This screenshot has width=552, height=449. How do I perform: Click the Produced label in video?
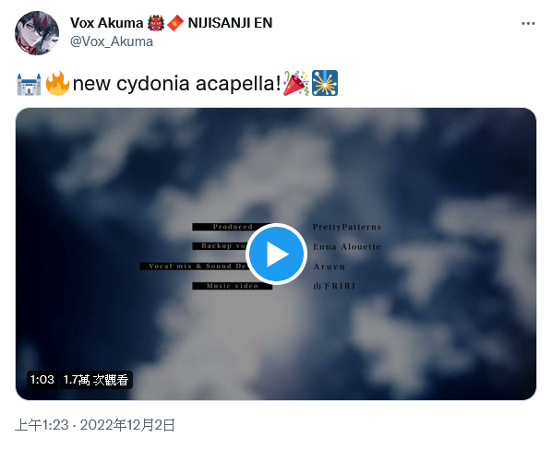[232, 227]
